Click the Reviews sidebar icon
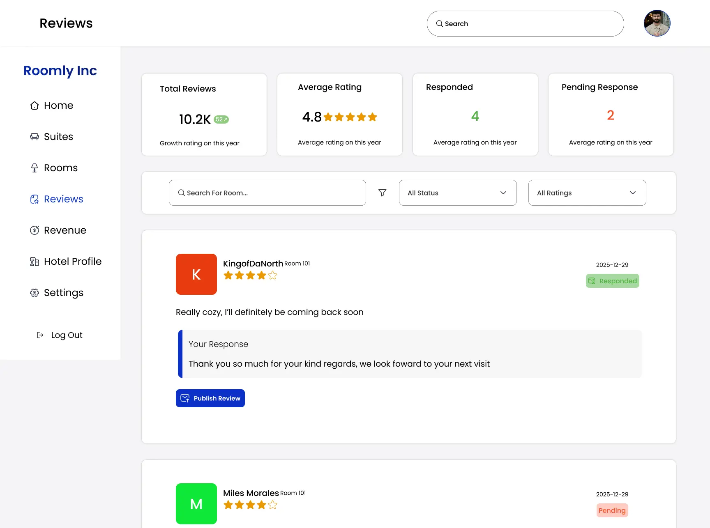 pyautogui.click(x=35, y=199)
